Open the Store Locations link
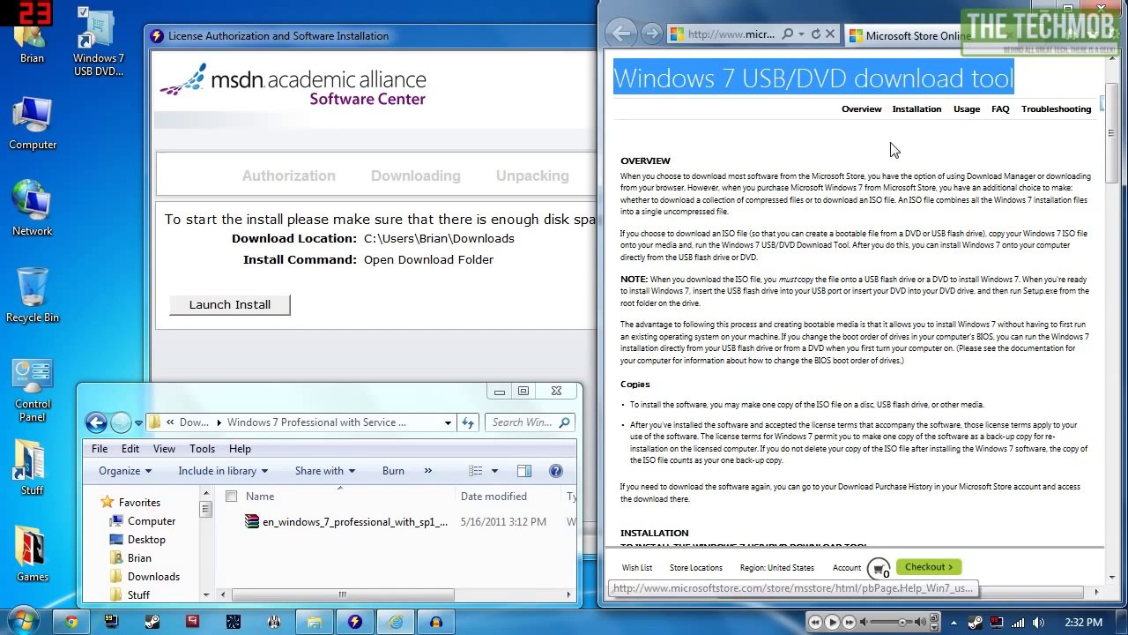Image resolution: width=1128 pixels, height=635 pixels. 696,568
